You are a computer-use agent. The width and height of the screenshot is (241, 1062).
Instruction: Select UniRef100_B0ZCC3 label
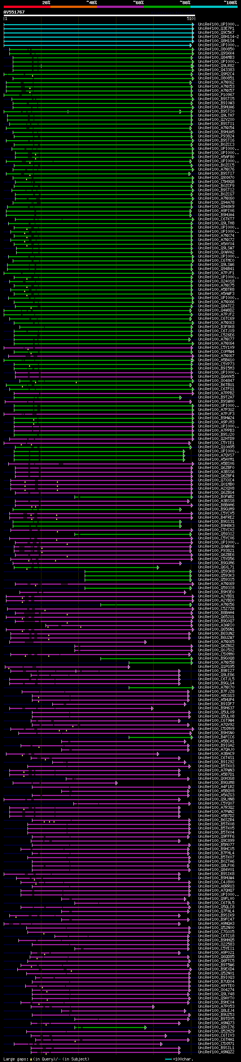[x=216, y=144]
